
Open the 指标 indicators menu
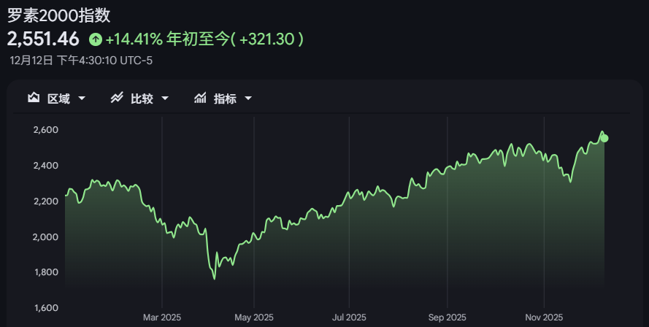(x=223, y=99)
